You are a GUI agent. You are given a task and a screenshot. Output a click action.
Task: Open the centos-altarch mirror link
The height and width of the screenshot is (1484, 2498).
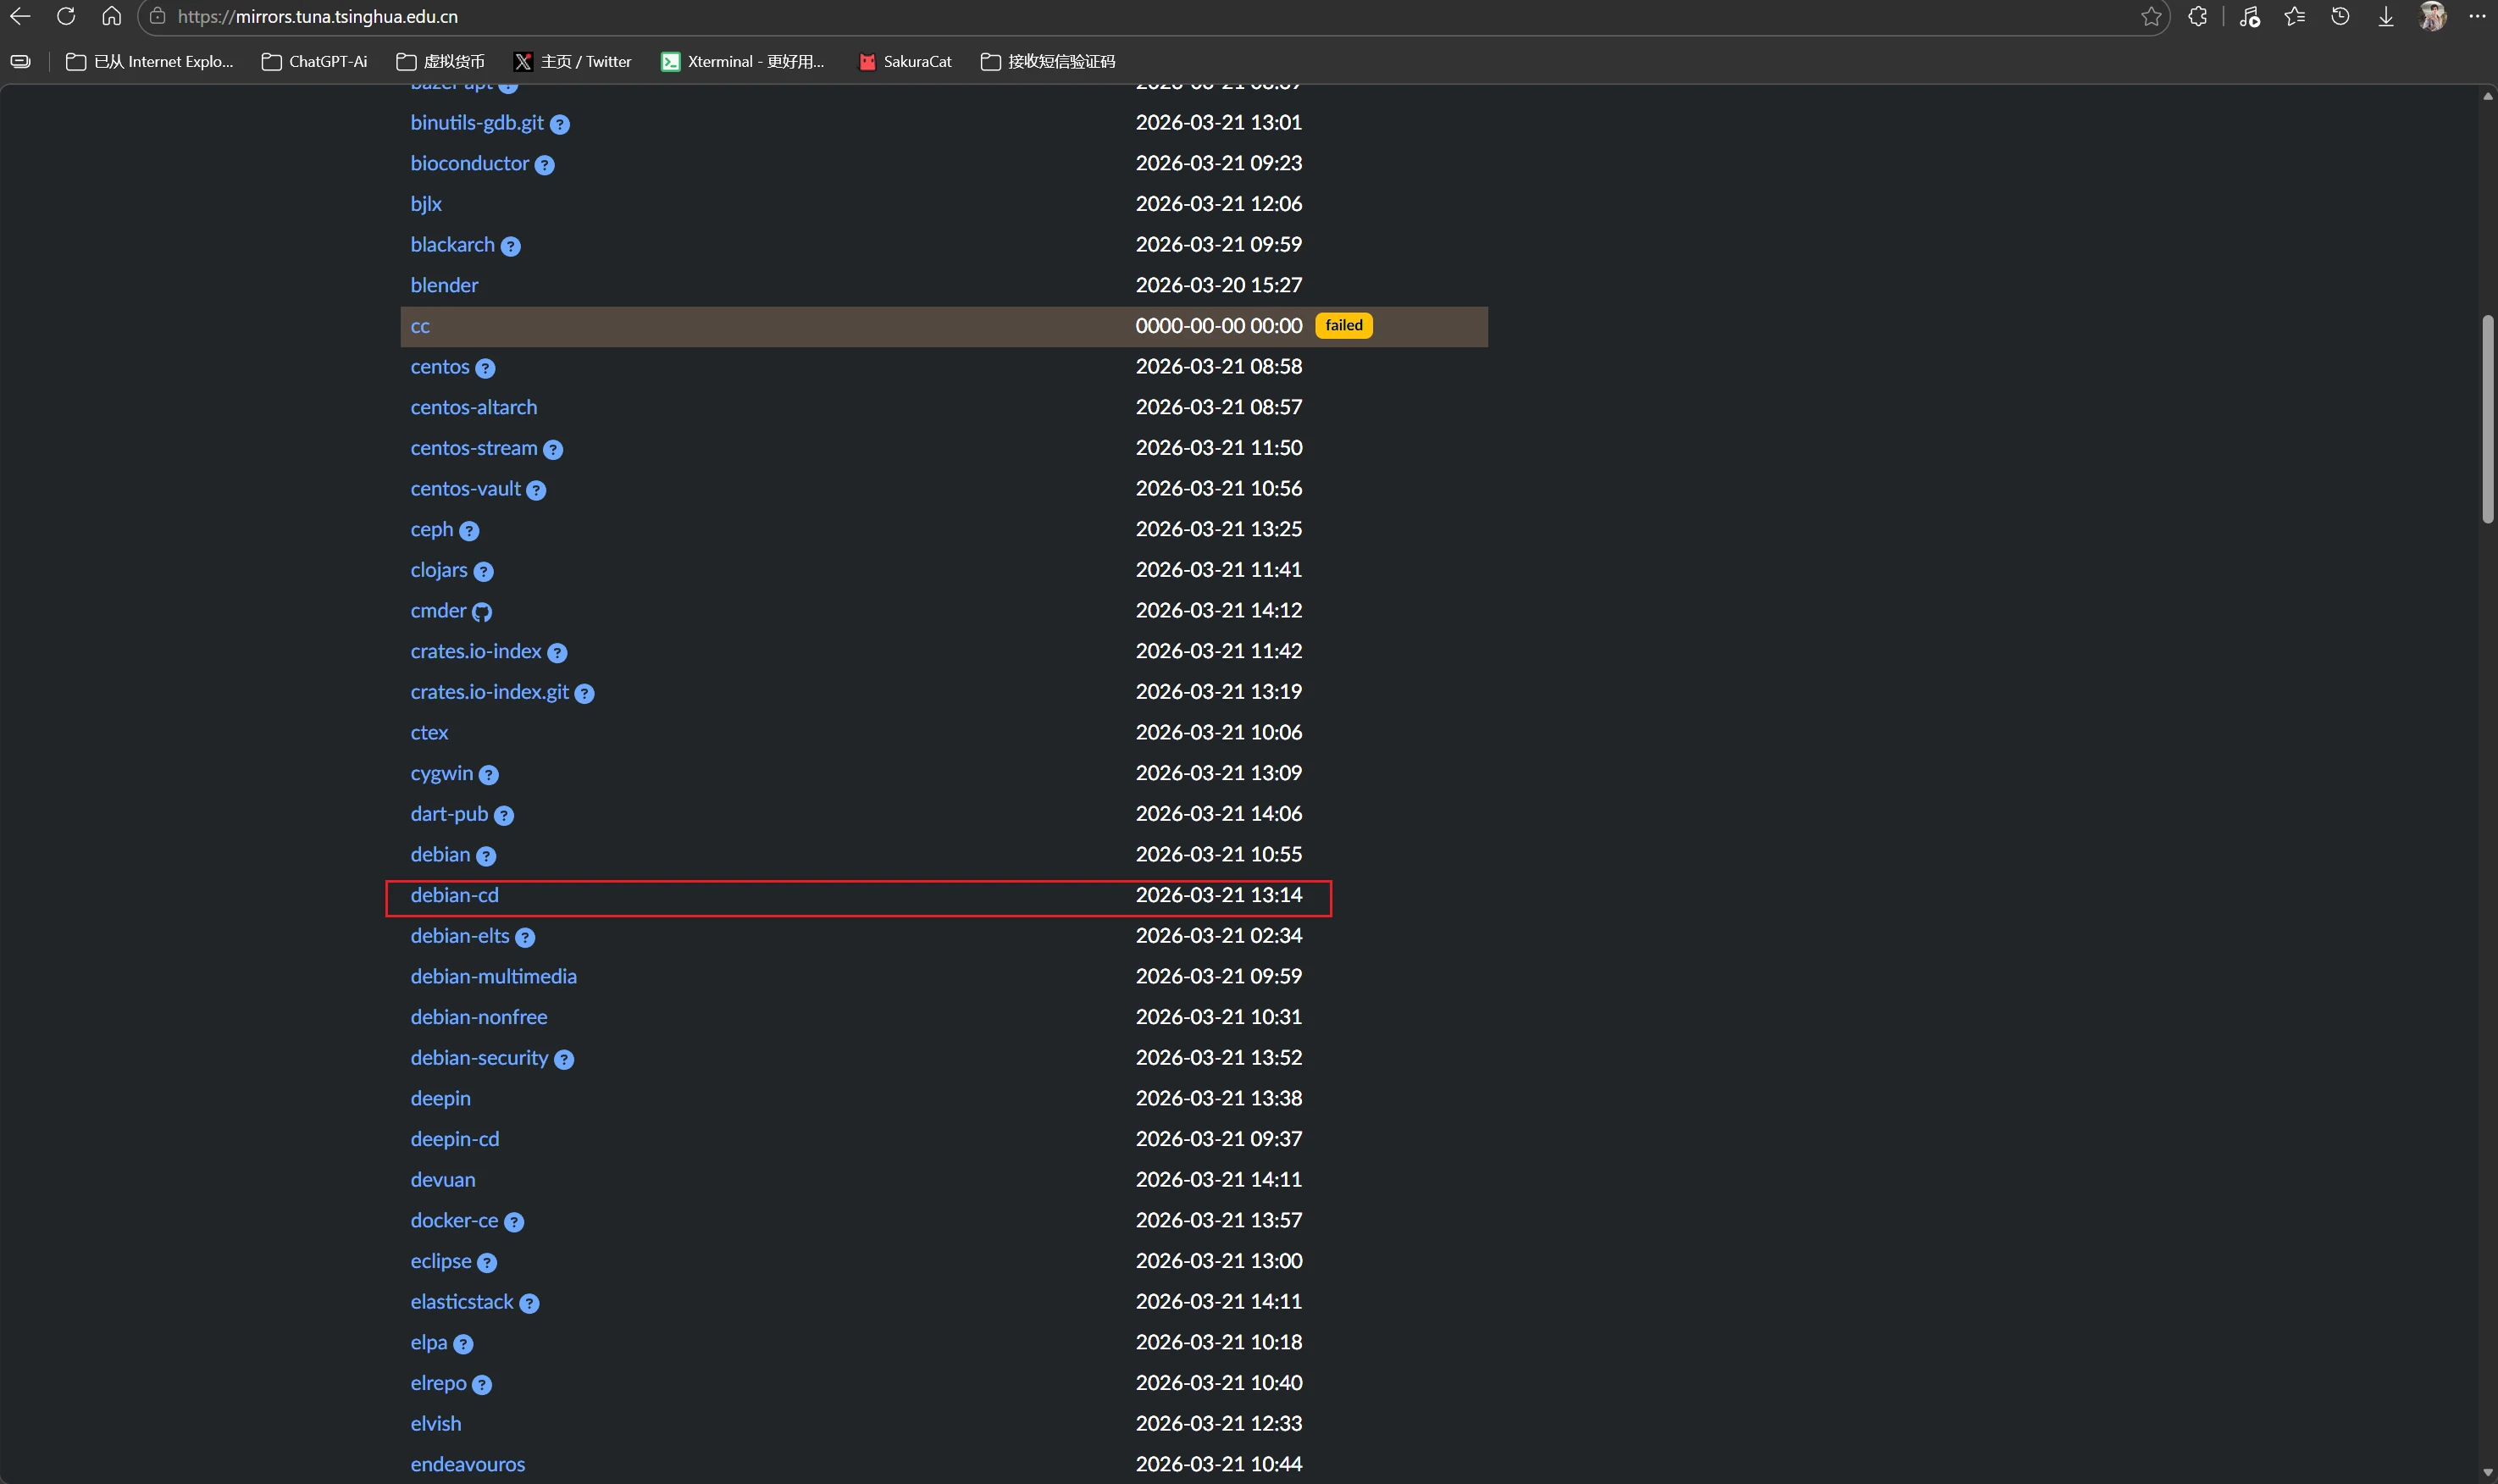point(473,408)
